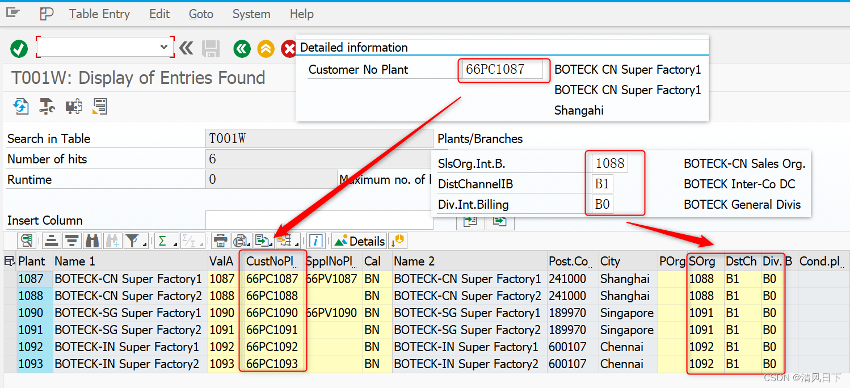Viewport: 850px width, 388px height.
Task: Open Find with the binoculars icon
Action: (92, 241)
